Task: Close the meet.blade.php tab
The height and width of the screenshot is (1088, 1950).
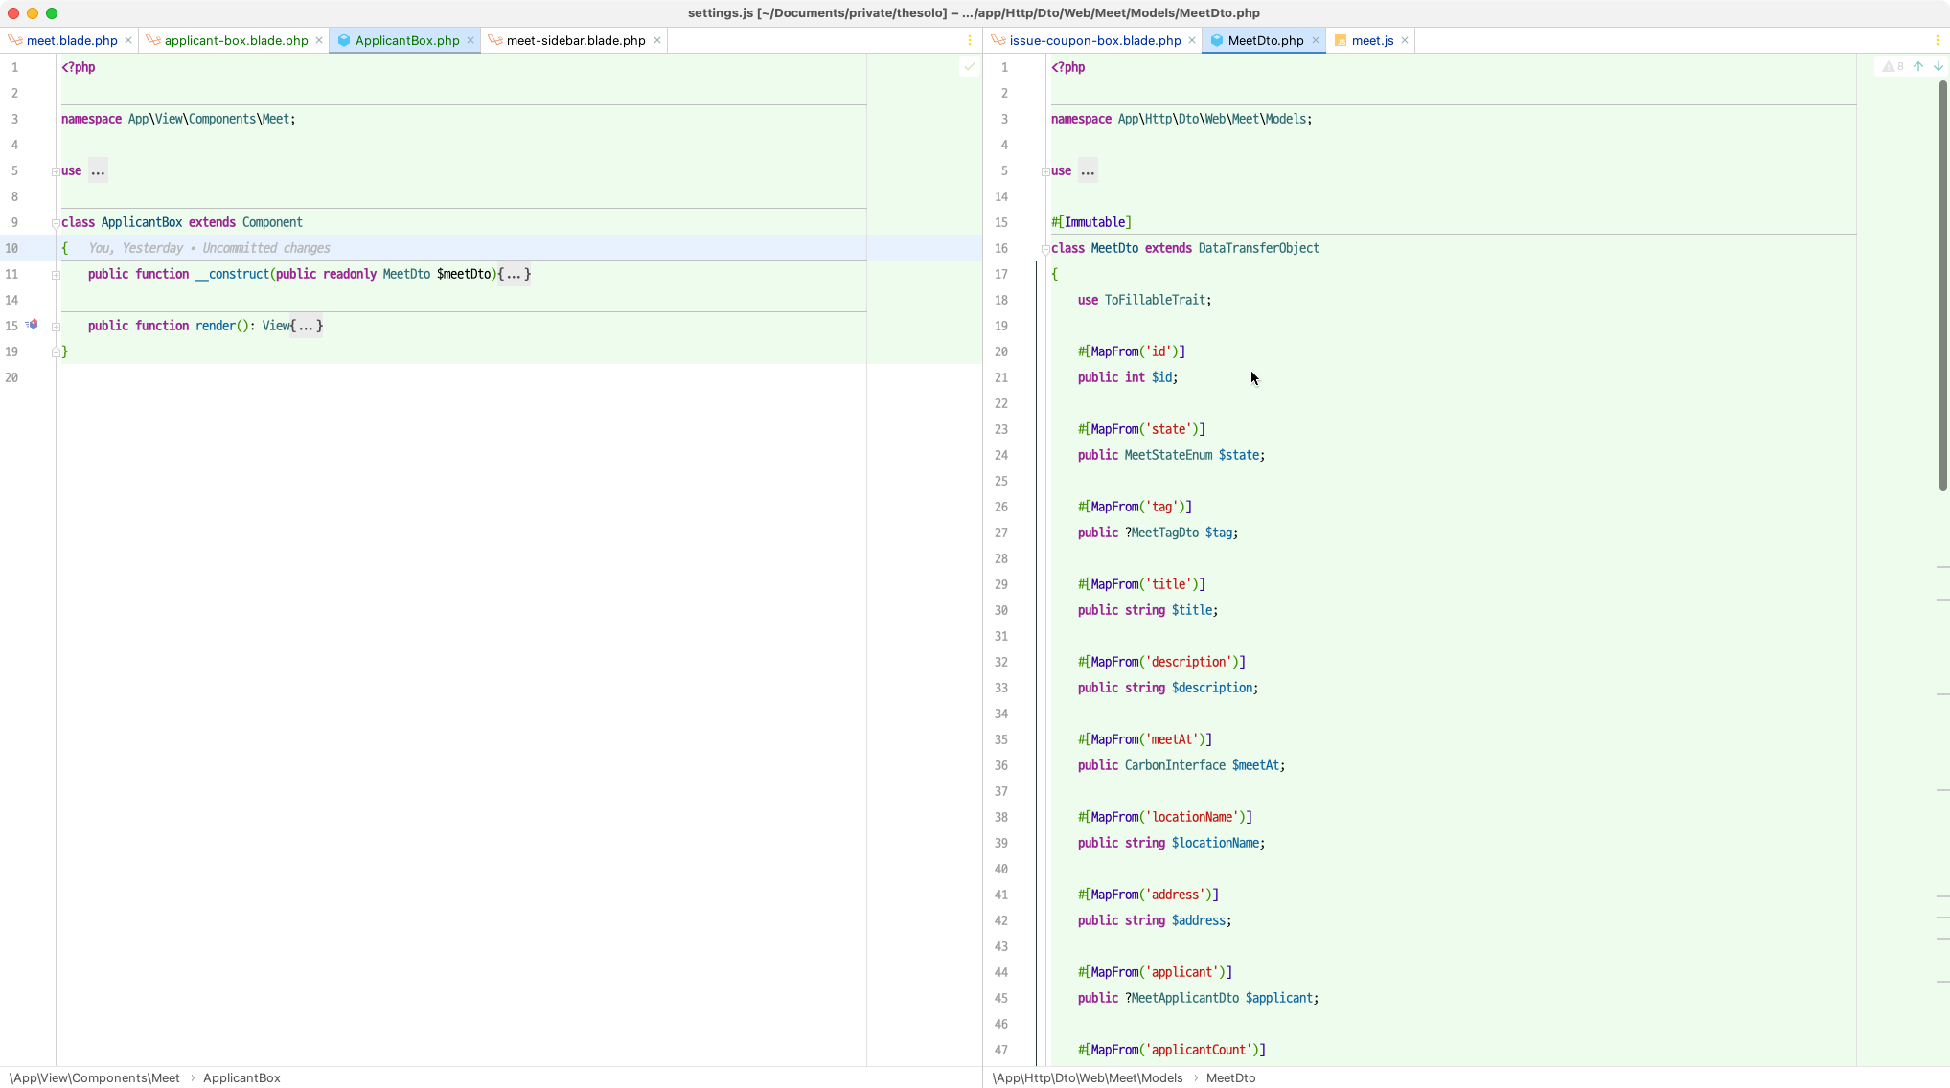Action: pyautogui.click(x=128, y=40)
